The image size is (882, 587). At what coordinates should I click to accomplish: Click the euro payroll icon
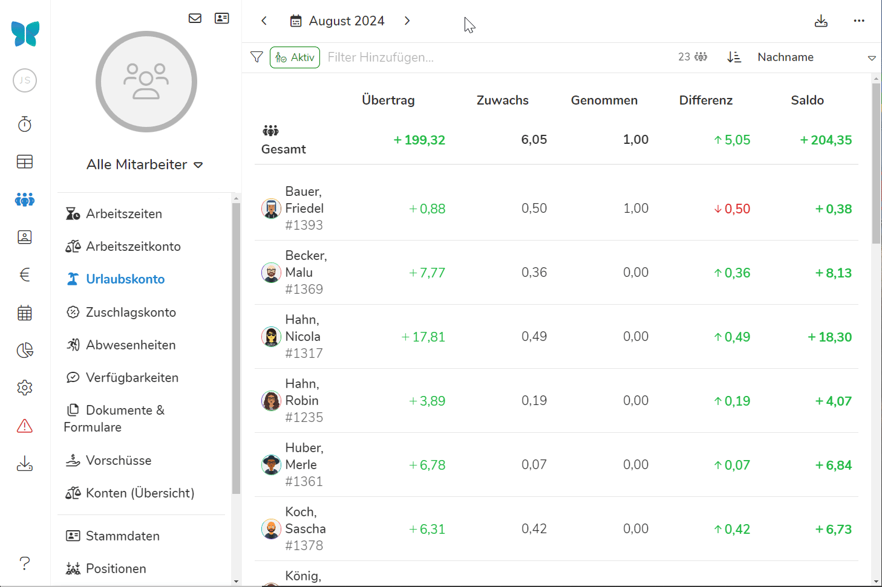pos(25,275)
